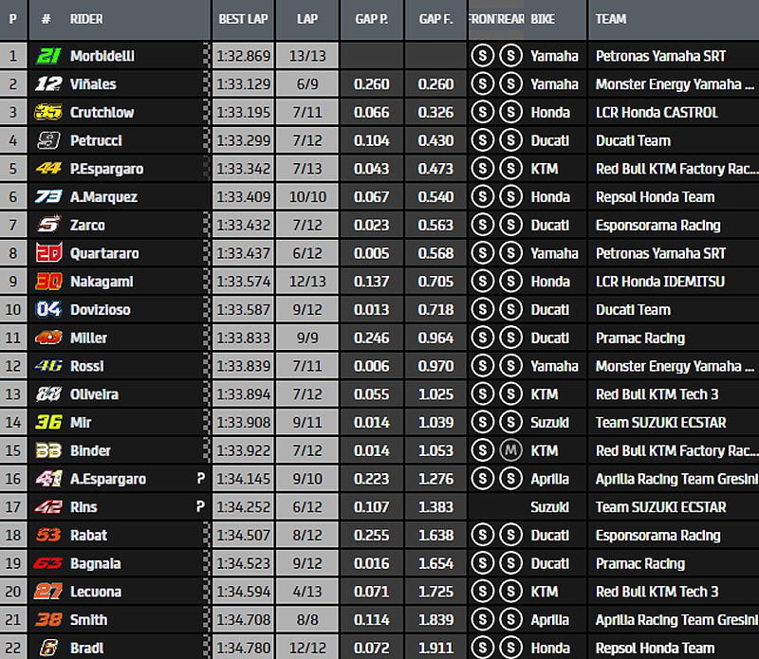The width and height of the screenshot is (759, 659).
Task: Click Rossi's yellow number 46 badge
Action: pos(47,366)
